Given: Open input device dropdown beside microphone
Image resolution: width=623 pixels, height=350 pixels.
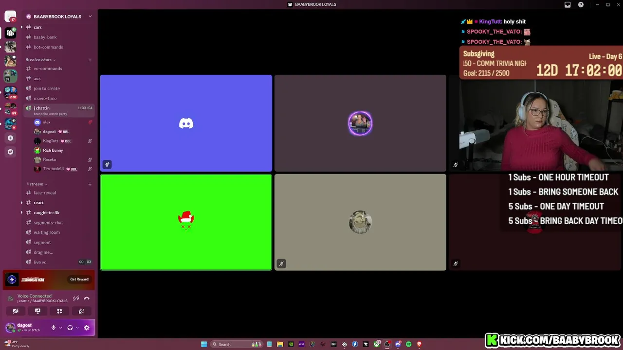Looking at the screenshot, I should pos(60,328).
